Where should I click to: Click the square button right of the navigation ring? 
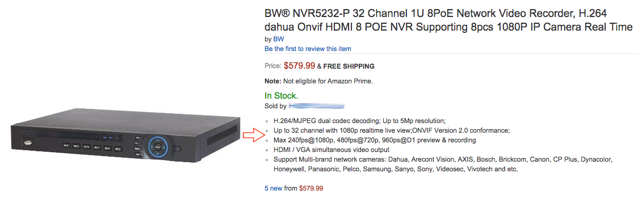[177, 149]
